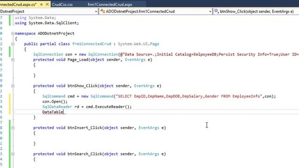Pin the ConnectedCrud.aspx.cs tab
This screenshot has width=299, height=168.
point(41,4)
